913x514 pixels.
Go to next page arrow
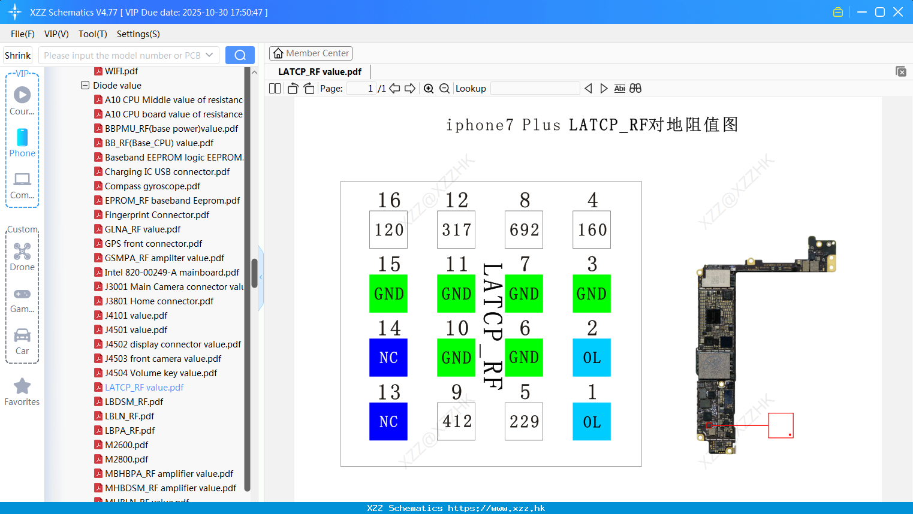410,89
